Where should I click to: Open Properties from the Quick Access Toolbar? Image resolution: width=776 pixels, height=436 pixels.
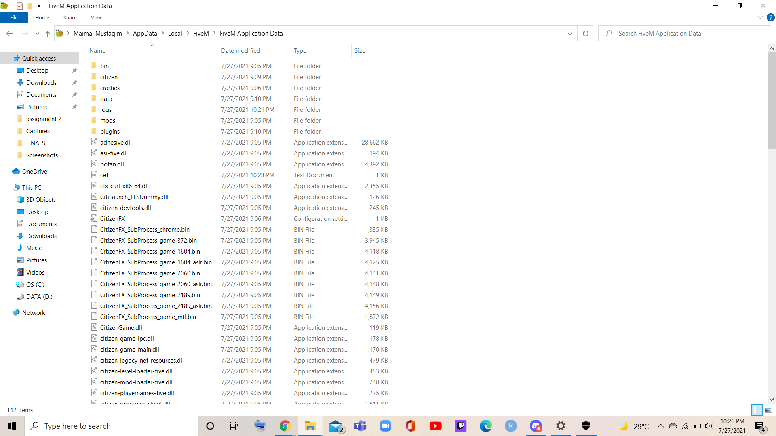(x=20, y=6)
